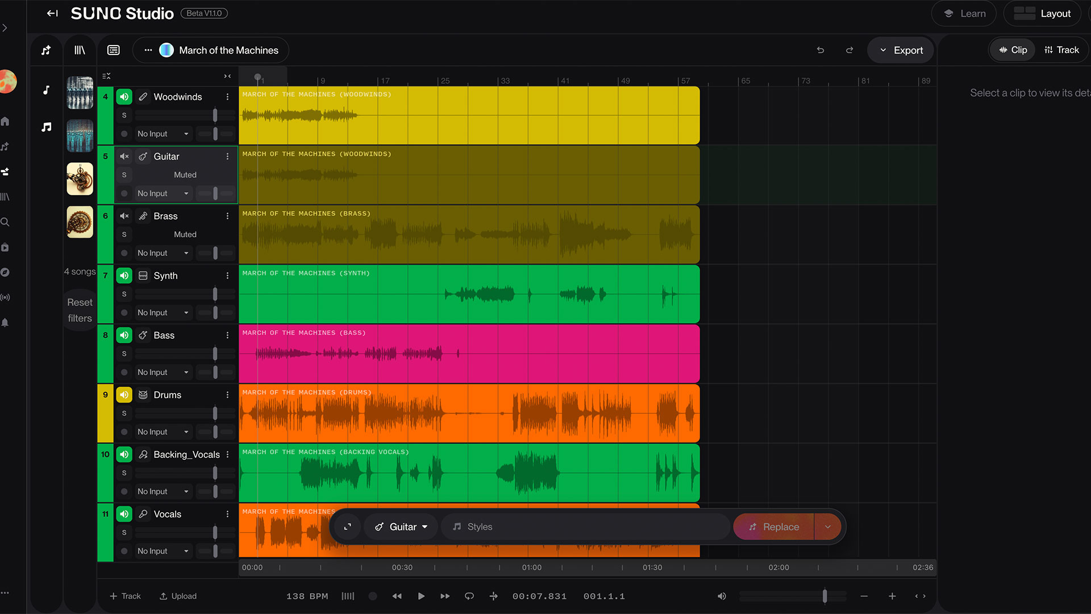Adjust the volume slider on the Woodwinds track
The image size is (1091, 614).
(x=215, y=115)
